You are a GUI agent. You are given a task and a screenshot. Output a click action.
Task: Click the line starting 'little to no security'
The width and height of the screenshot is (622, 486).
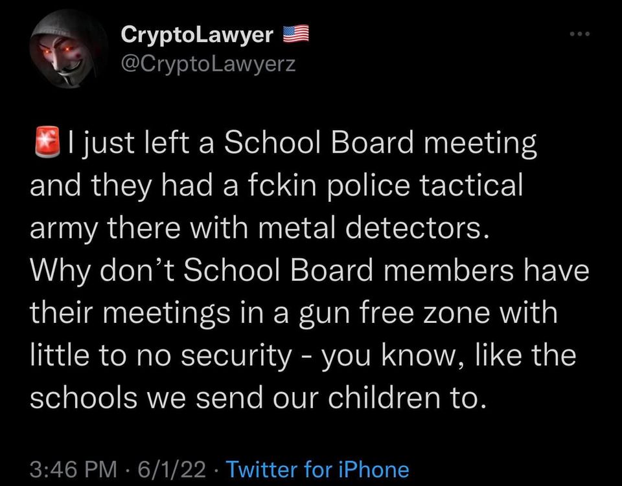pyautogui.click(x=303, y=356)
